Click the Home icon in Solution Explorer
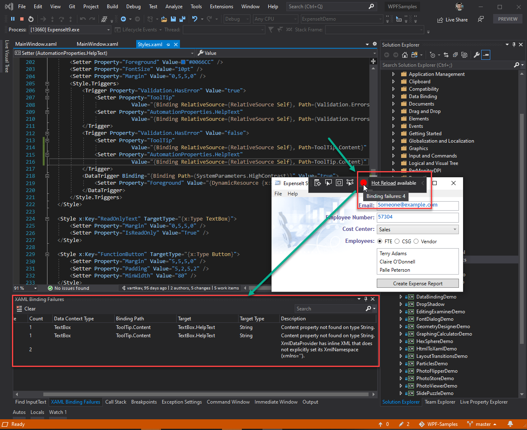 click(x=404, y=55)
